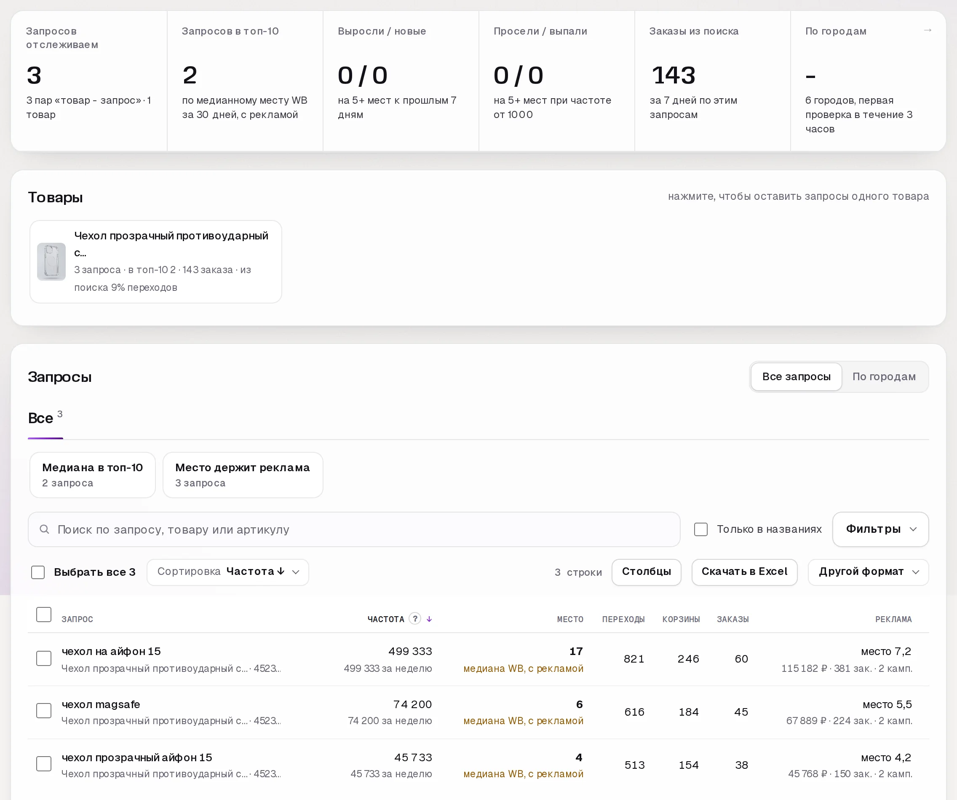957x800 pixels.
Task: Toggle the table header select-all checkbox
Action: 44,615
